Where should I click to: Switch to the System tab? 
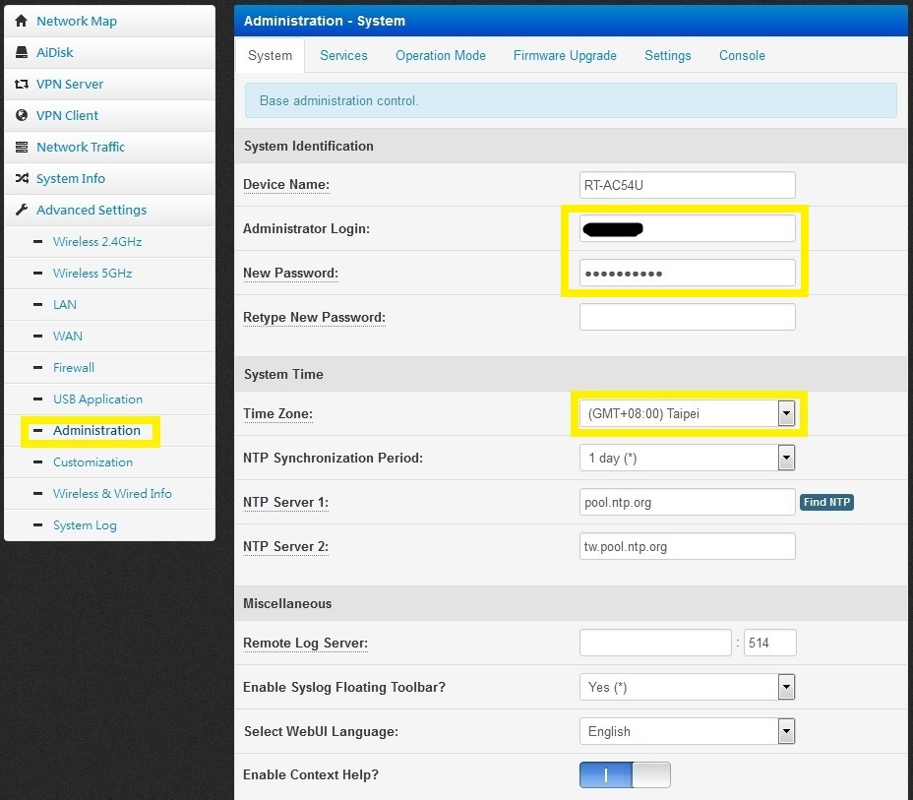271,55
